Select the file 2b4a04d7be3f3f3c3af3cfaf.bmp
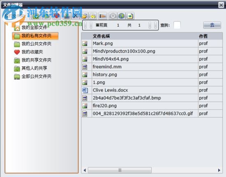This screenshot has width=226, height=177. point(127,98)
